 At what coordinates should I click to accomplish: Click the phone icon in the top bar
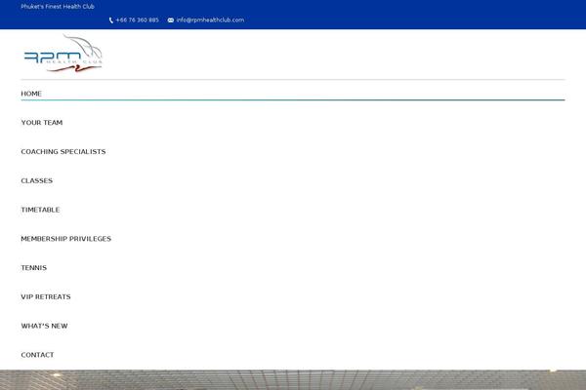(111, 20)
